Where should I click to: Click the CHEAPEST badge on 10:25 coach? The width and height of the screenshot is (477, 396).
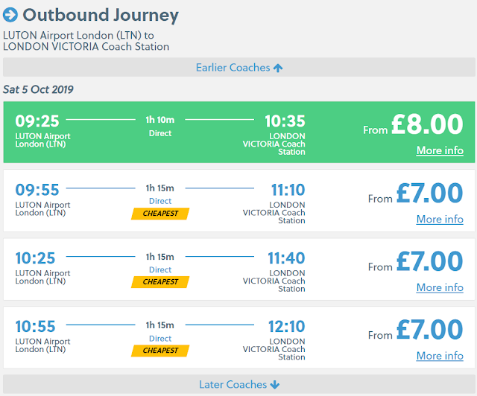pos(160,282)
